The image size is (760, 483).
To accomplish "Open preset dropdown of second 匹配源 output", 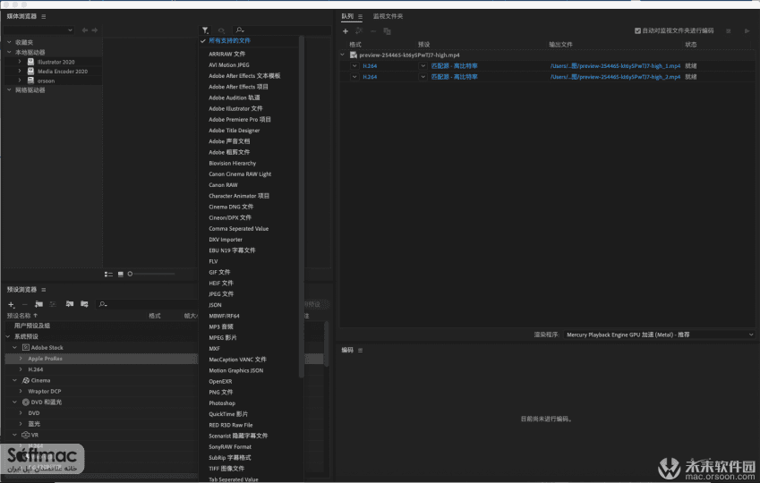I will tap(423, 77).
